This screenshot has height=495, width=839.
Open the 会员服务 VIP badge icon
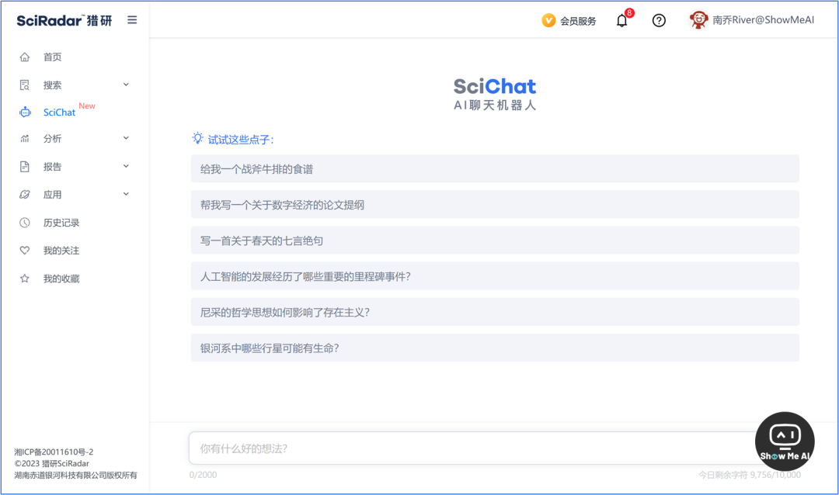coord(548,21)
